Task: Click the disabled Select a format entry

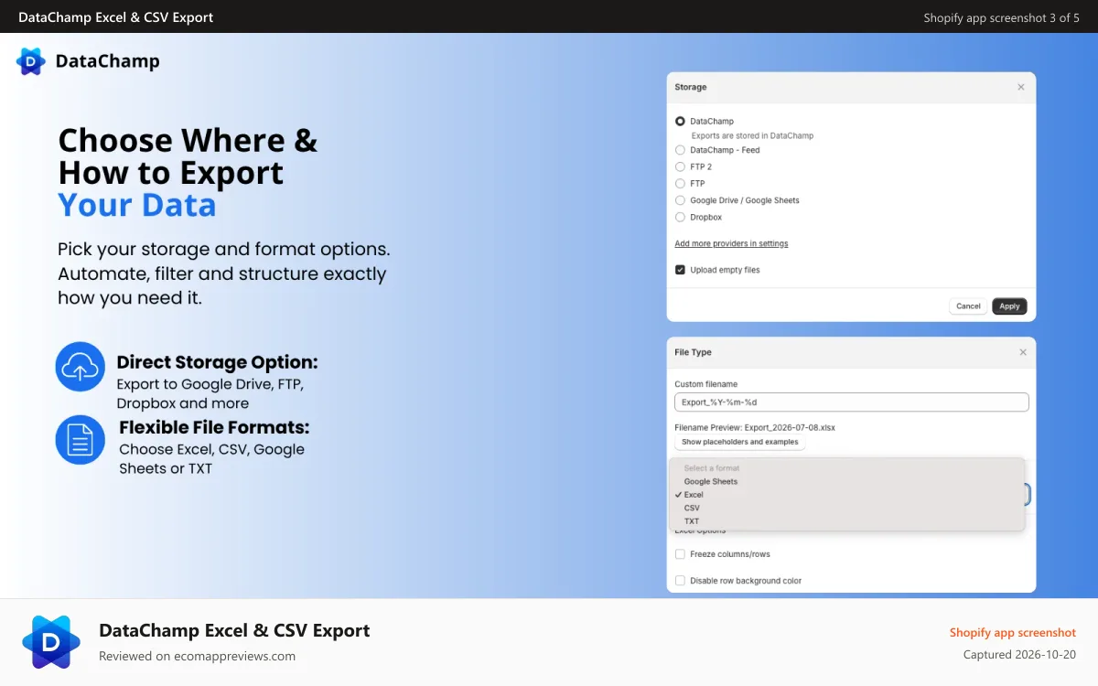Action: [x=711, y=468]
